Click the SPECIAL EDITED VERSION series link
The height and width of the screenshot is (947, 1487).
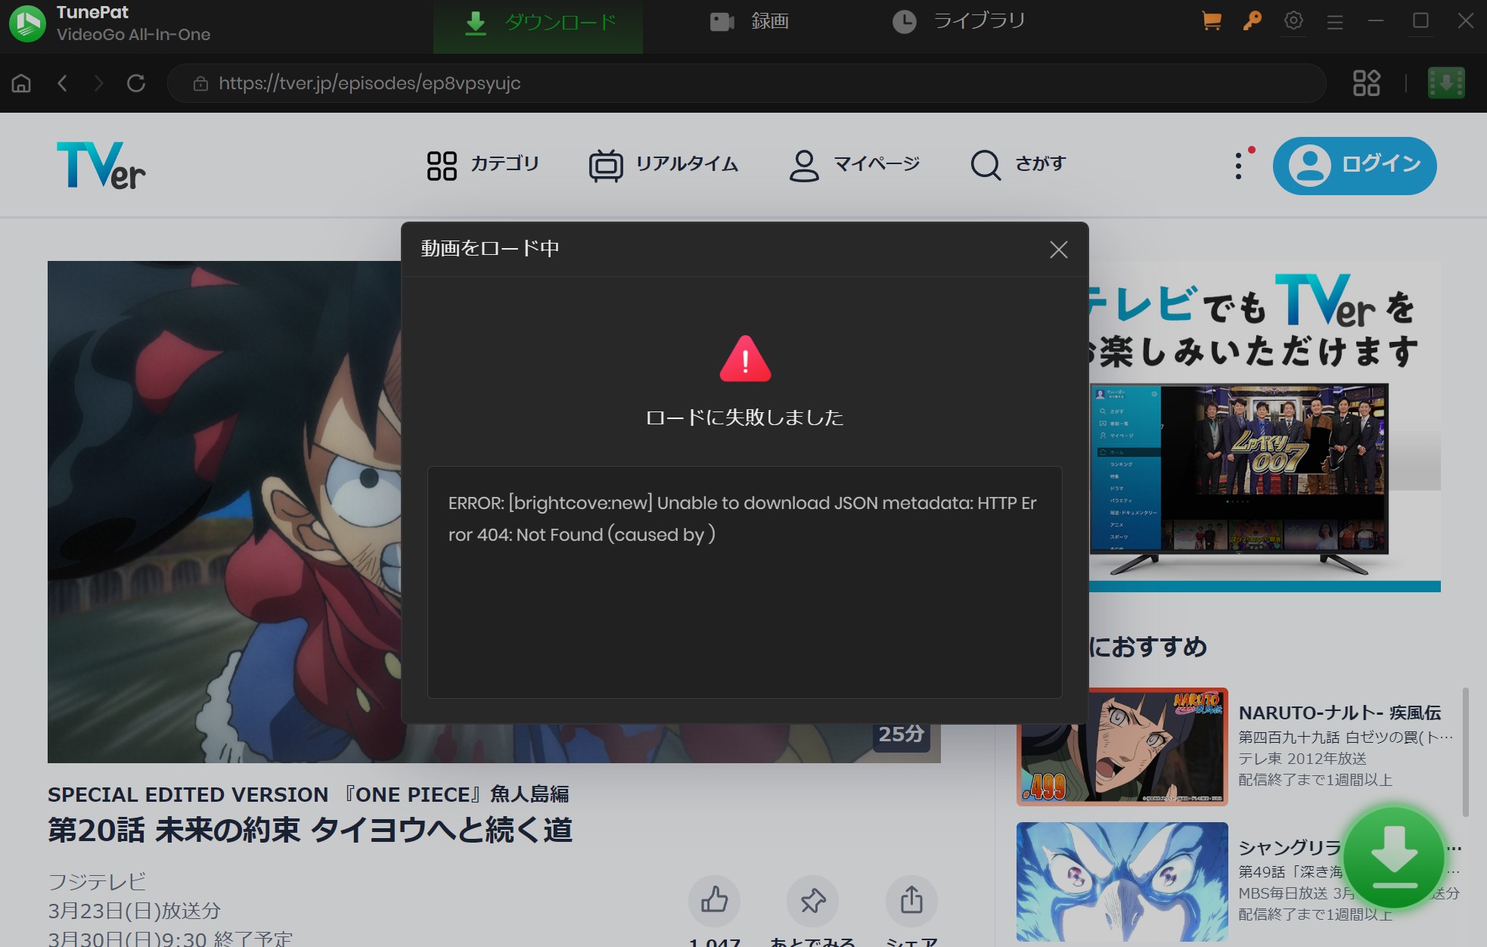[x=309, y=794]
